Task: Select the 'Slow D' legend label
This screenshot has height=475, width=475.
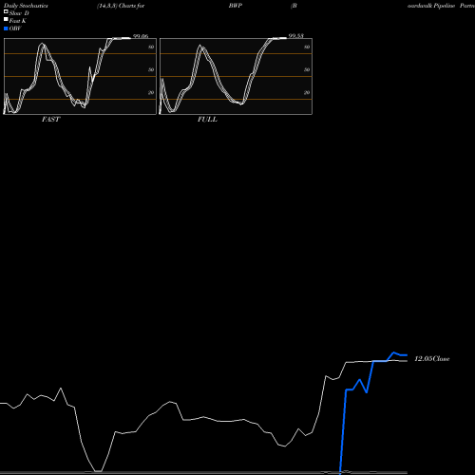Action: coord(19,13)
